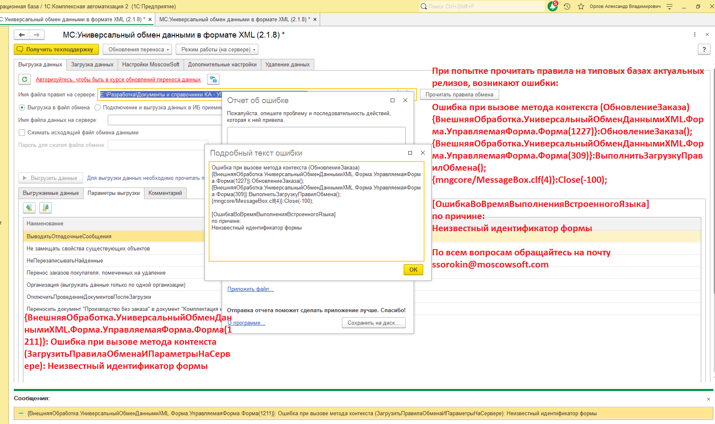
Task: Click Приложить файл link
Action: coord(250,289)
